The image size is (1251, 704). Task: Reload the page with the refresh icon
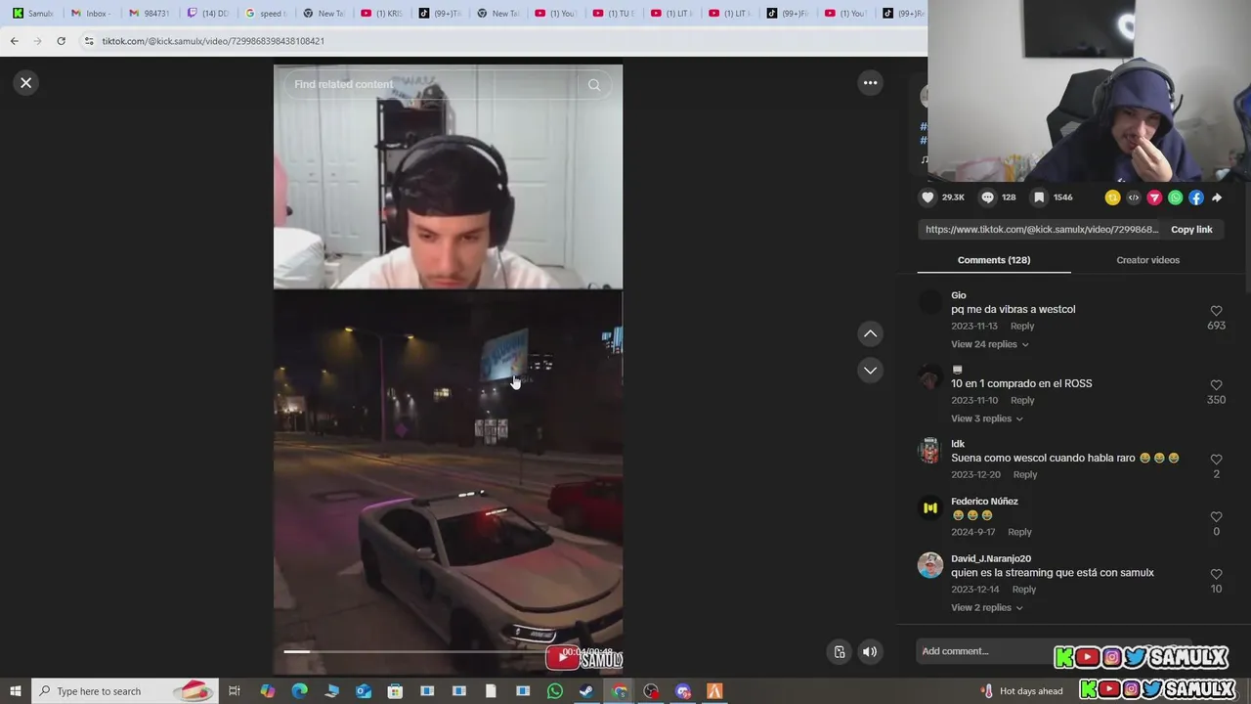point(61,41)
